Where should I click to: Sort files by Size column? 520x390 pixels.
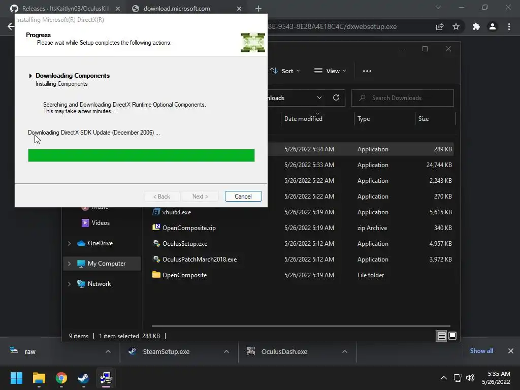pos(424,119)
